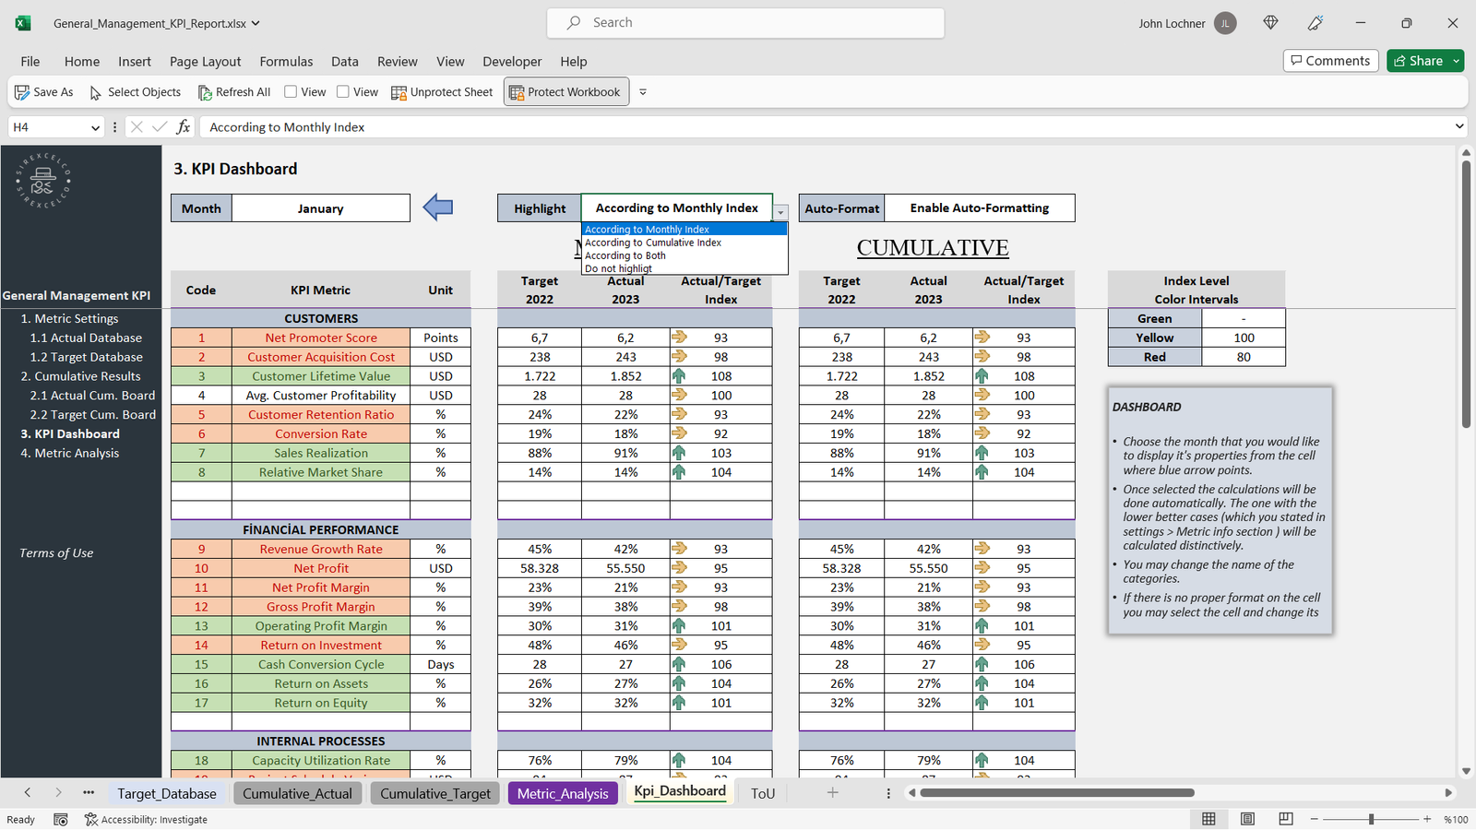Open the Terms of Use link
This screenshot has height=830, width=1476.
(x=56, y=553)
